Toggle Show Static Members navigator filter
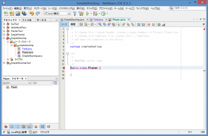 (18, 127)
